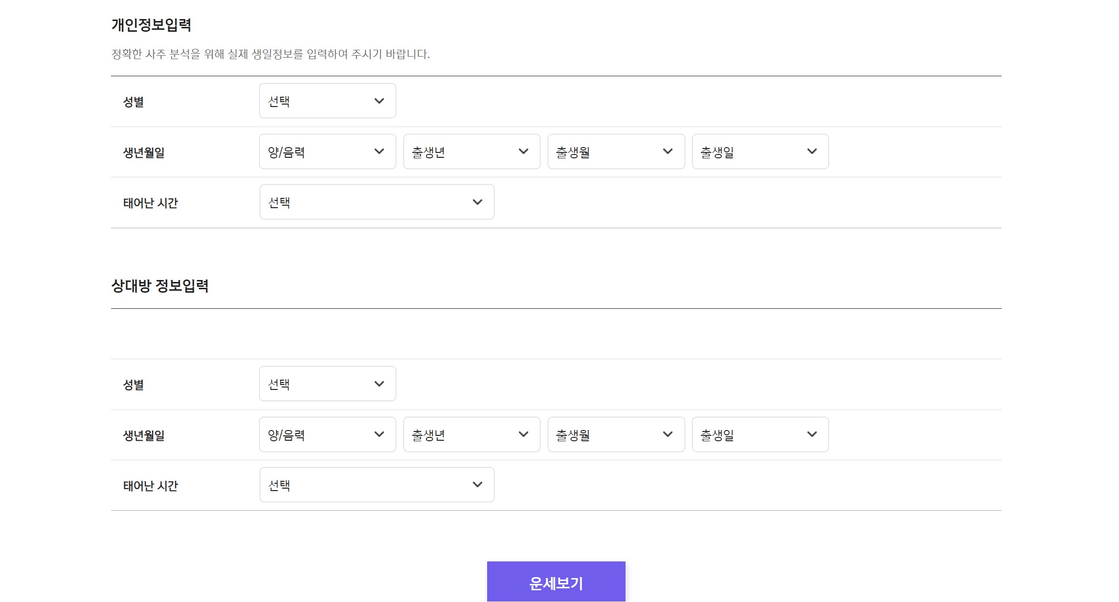Click chevron arrow in partner 양/음력 box
The height and width of the screenshot is (602, 1119).
pos(379,434)
